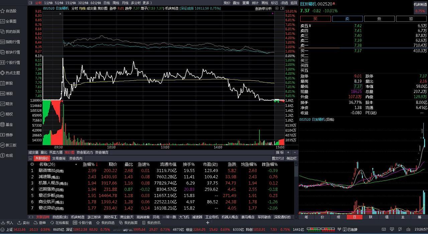The width and height of the screenshot is (428, 234).
Task: Toggle the 叠加 overlay option
Action: click(236, 3)
